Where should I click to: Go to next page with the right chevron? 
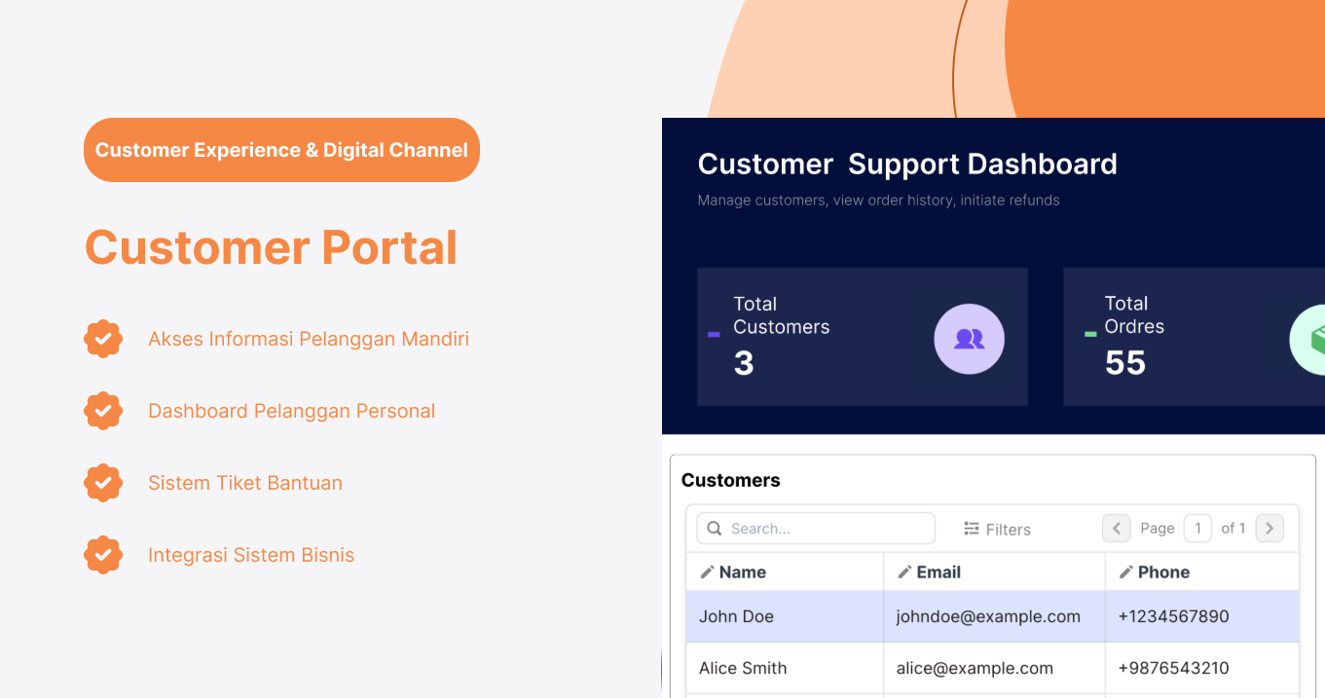pos(1270,528)
